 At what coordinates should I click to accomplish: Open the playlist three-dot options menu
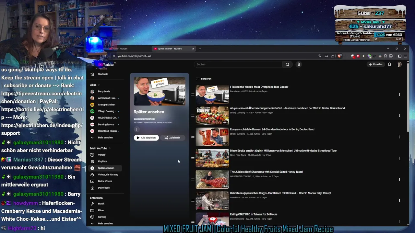pyautogui.click(x=136, y=129)
